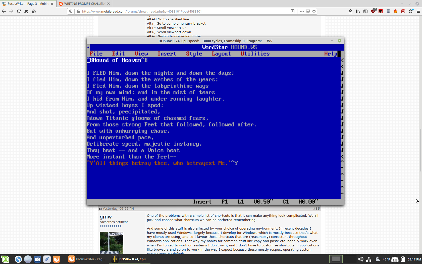Open WordStar Help menu
Viewport: 422px width, 264px height.
[331, 54]
